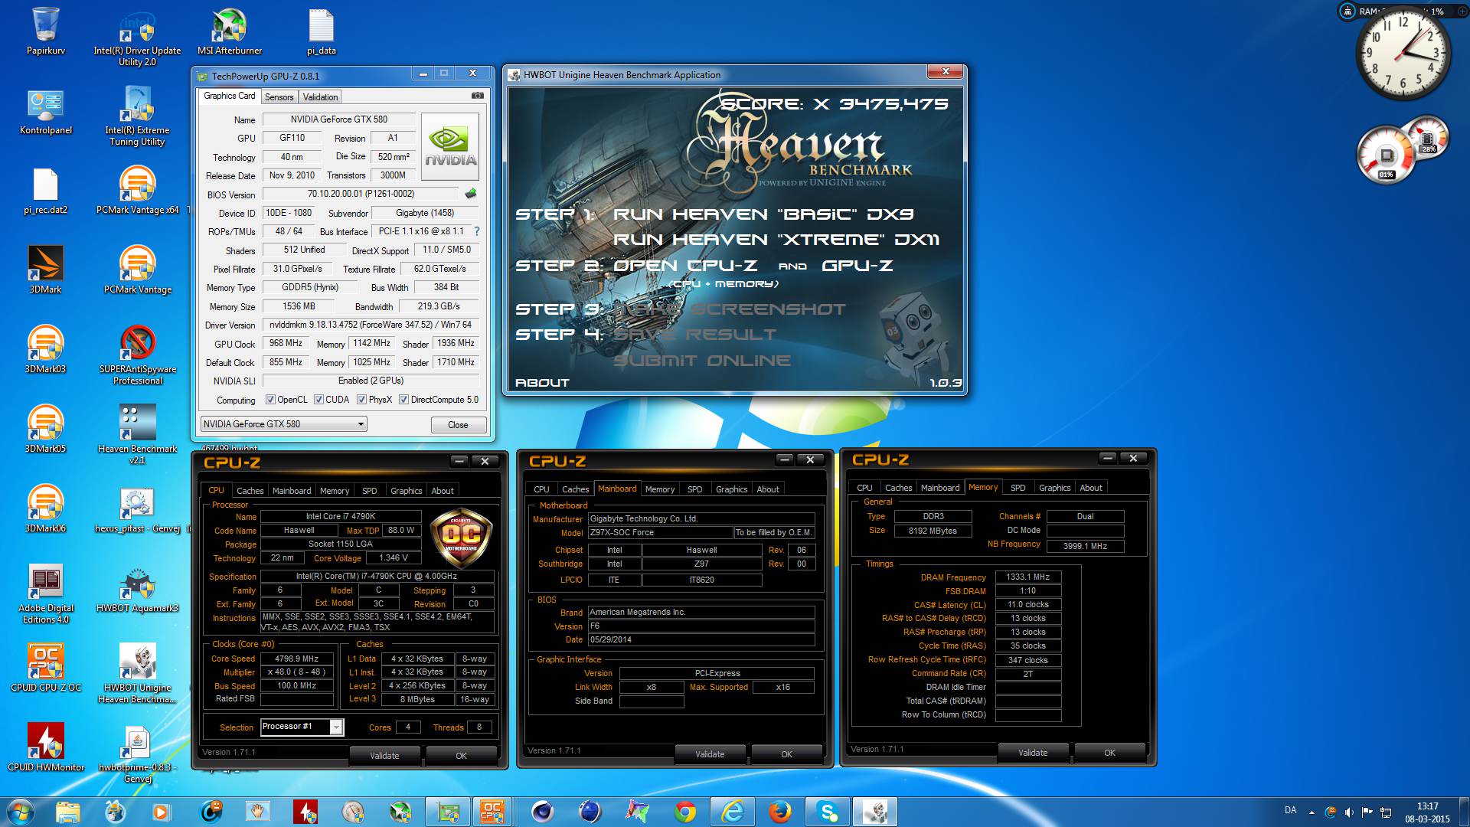Toggle PhysX checkbox in GPU-Z

tap(362, 400)
